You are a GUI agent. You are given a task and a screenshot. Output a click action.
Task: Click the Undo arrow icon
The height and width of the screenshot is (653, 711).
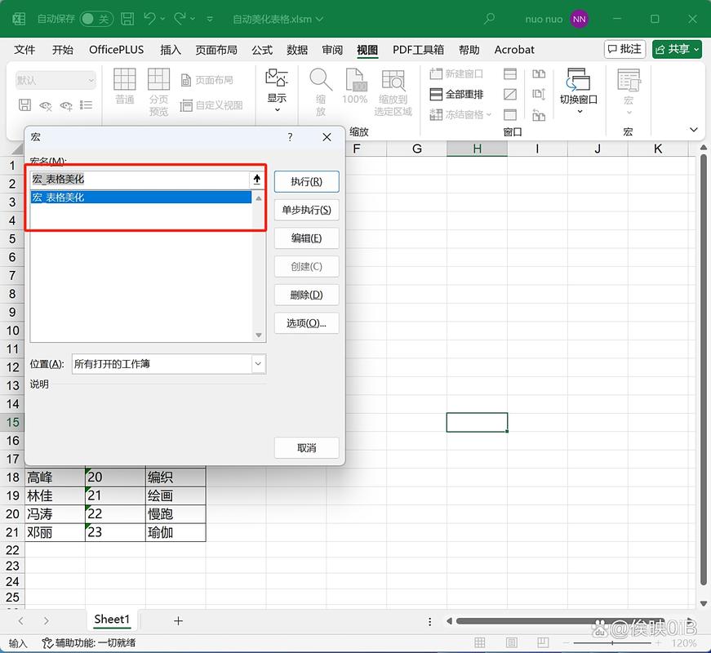pyautogui.click(x=149, y=19)
